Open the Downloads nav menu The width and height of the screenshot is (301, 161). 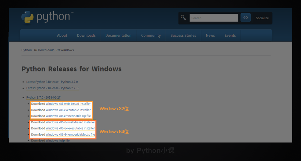coord(86,35)
